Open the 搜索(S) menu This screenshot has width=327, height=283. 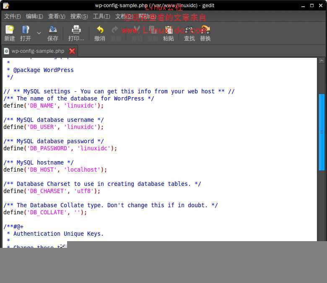79,16
